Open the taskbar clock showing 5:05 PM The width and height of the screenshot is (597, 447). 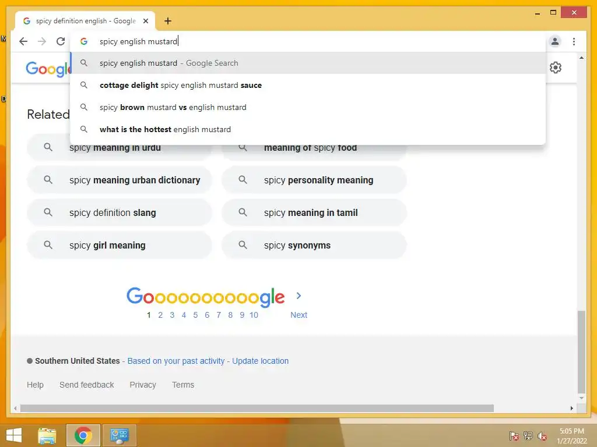click(x=572, y=436)
